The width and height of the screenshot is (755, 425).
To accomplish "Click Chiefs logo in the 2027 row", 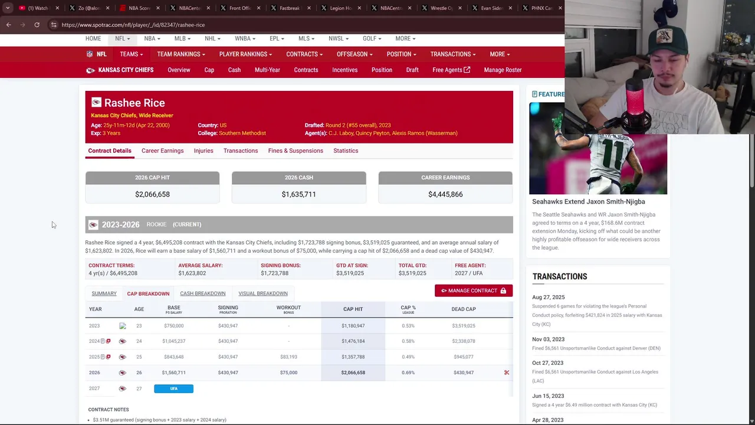I will [x=122, y=388].
